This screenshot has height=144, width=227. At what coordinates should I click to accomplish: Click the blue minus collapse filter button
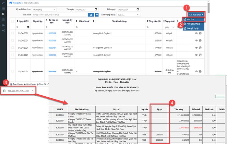click(97, 15)
